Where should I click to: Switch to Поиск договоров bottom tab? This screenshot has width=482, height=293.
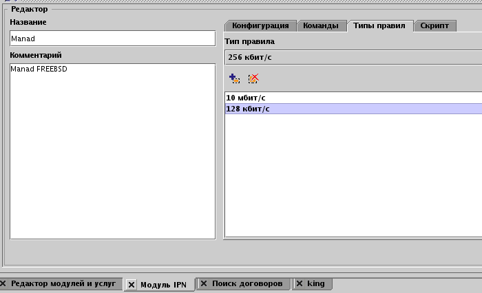[247, 283]
